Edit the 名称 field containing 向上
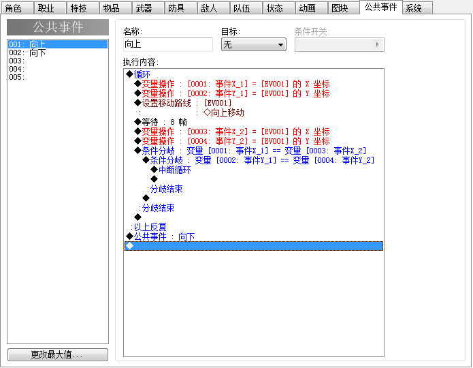The height and width of the screenshot is (368, 473). pos(168,44)
